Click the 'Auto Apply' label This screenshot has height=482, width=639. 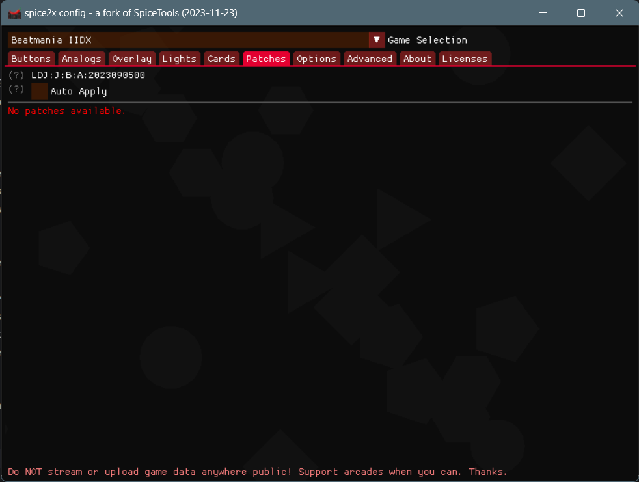pyautogui.click(x=79, y=92)
